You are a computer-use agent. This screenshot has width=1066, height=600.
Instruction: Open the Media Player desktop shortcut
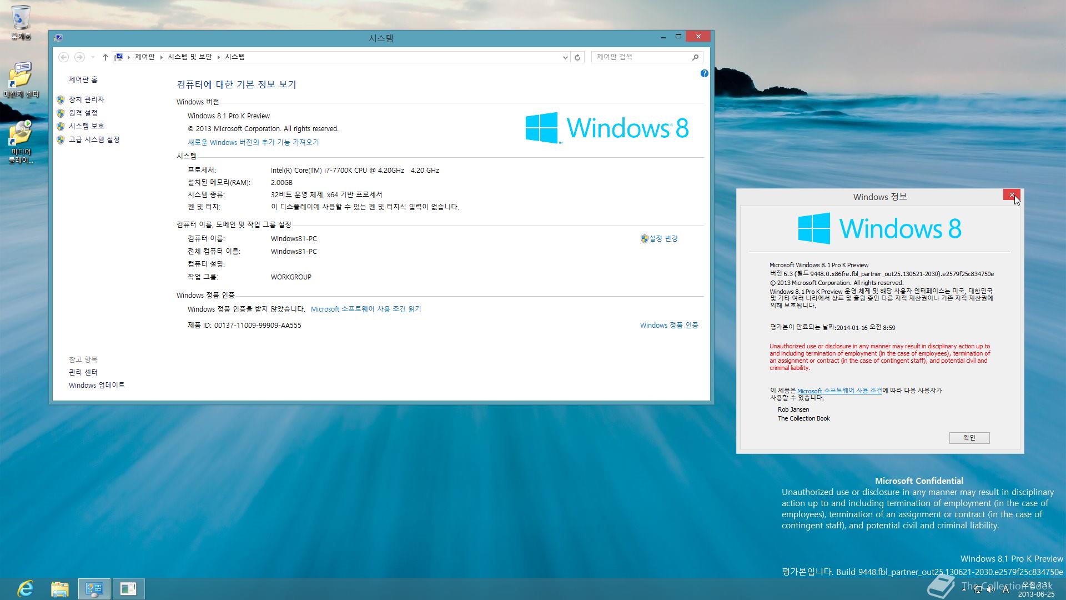point(21,142)
